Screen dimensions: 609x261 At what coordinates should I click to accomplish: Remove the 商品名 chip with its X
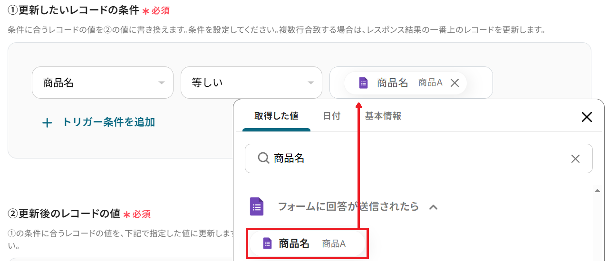[454, 83]
